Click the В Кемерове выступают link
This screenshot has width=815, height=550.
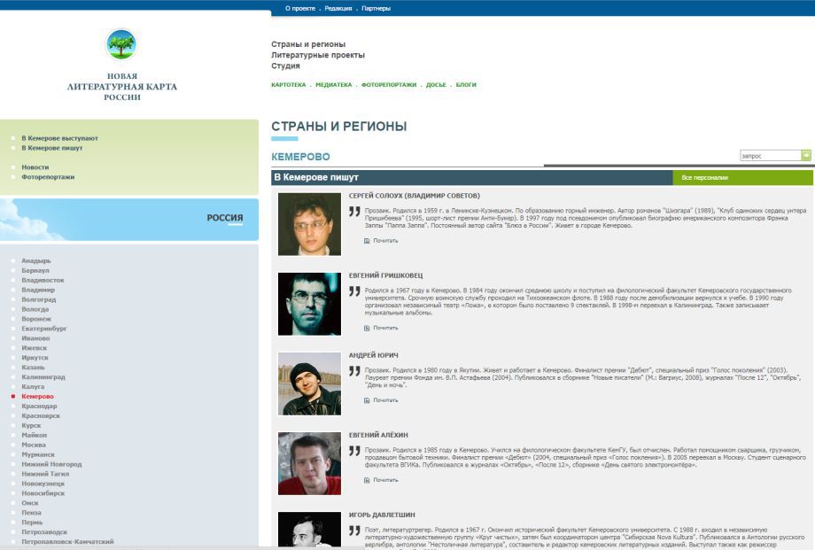(x=59, y=138)
